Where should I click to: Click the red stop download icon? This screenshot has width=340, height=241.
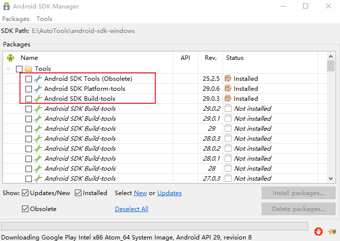[x=319, y=231]
